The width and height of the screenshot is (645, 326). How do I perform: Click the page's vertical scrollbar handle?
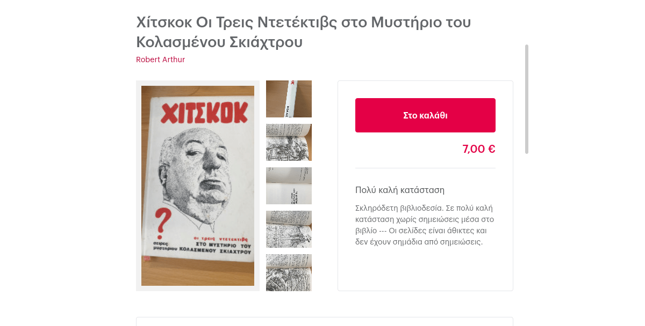pyautogui.click(x=527, y=99)
